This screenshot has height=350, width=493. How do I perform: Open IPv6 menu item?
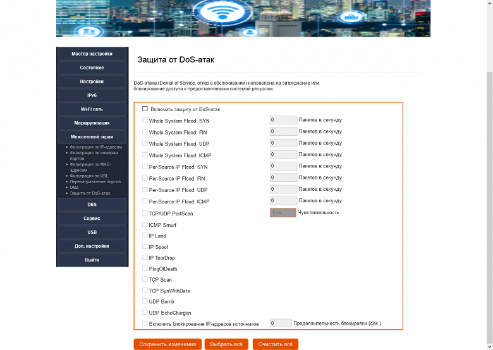point(92,95)
